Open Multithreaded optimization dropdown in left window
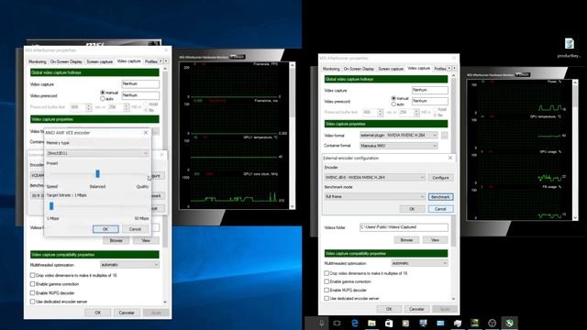This screenshot has width=587, height=330. pyautogui.click(x=129, y=265)
